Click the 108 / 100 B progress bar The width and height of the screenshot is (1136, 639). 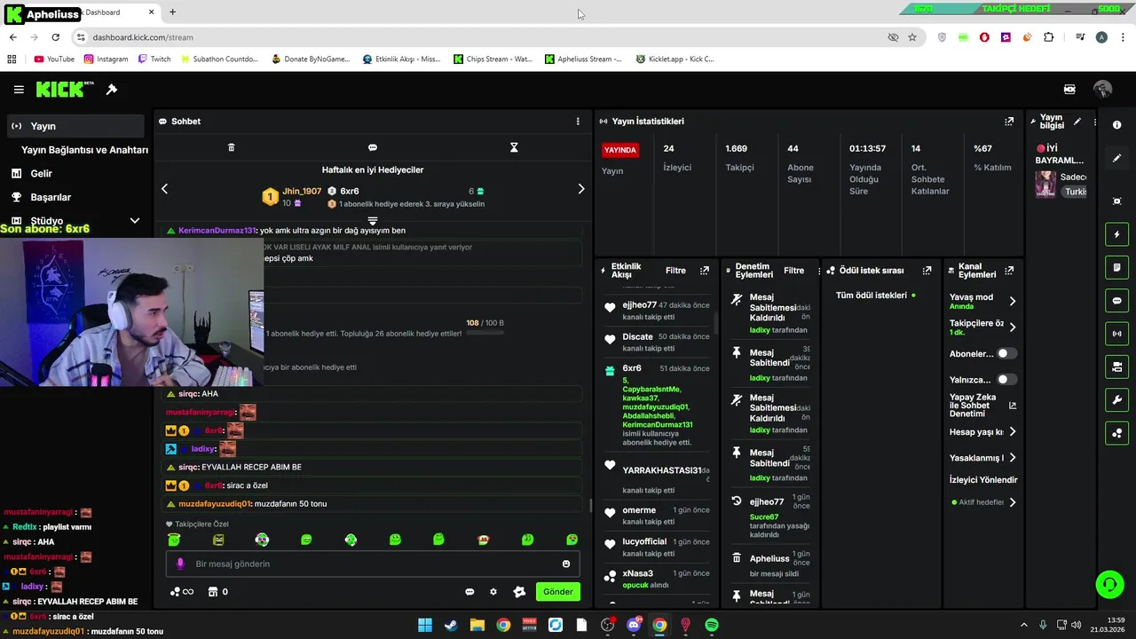(x=485, y=333)
